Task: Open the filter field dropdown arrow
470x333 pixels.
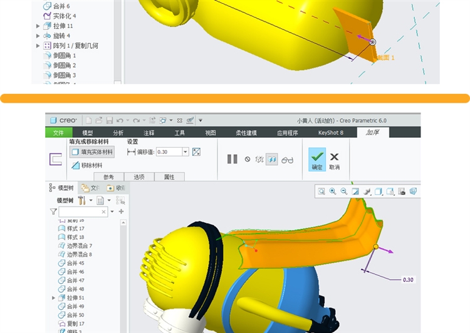Action: coord(112,212)
